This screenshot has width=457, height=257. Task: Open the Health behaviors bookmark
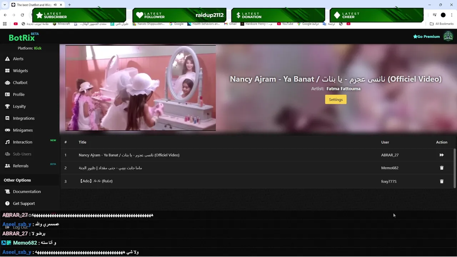point(204,24)
